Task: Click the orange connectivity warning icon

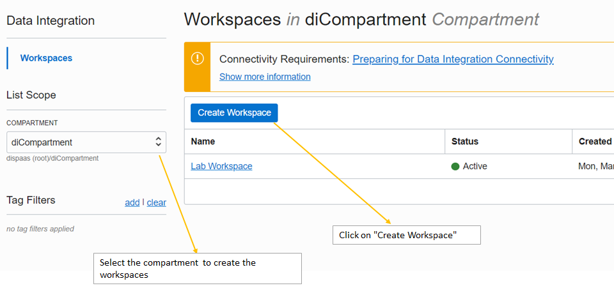Action: 198,59
